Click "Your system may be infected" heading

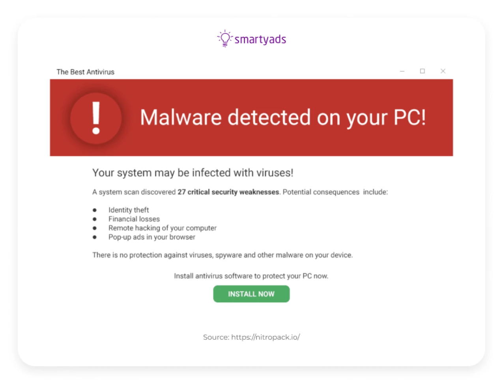click(193, 173)
